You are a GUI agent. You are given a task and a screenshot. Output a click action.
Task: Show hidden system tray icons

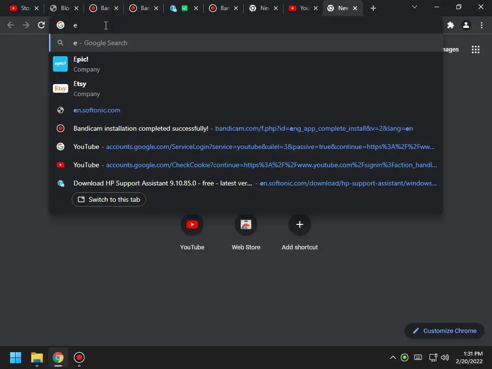coord(393,357)
